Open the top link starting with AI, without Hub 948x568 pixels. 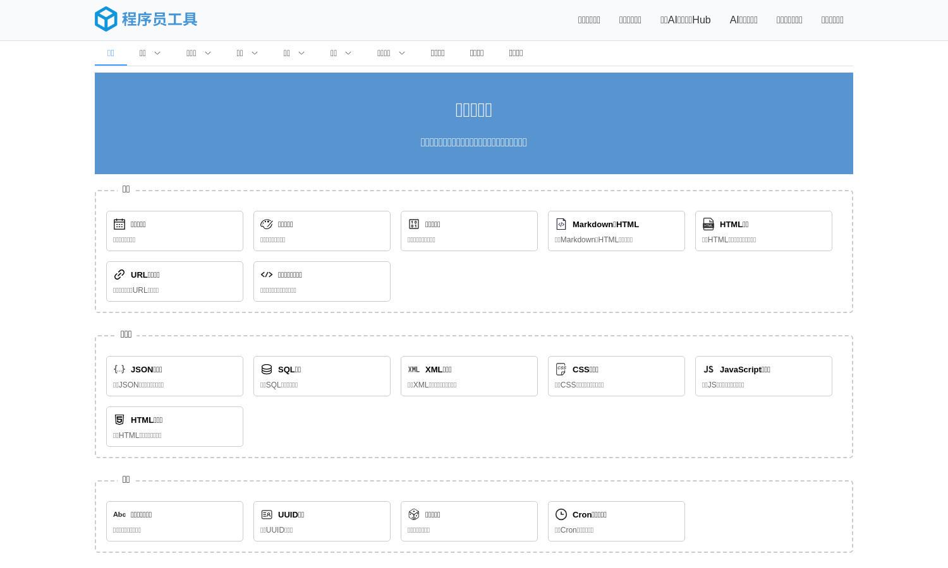pos(743,20)
